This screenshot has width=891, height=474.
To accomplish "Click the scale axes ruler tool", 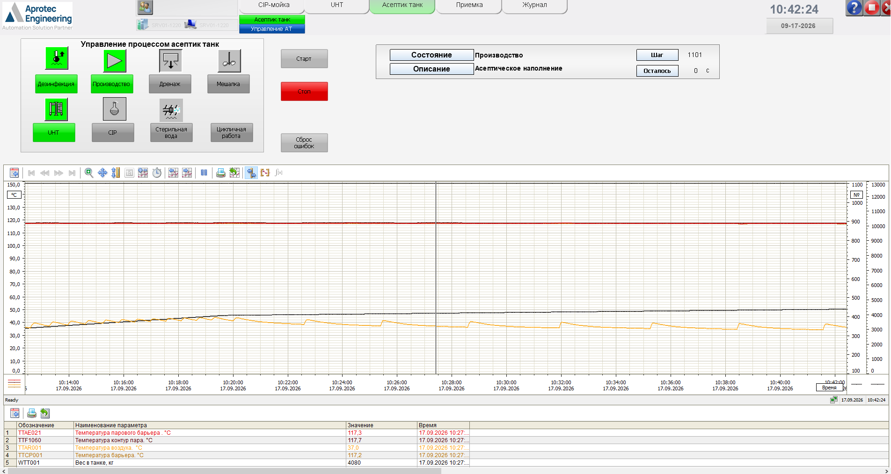I will coord(116,173).
